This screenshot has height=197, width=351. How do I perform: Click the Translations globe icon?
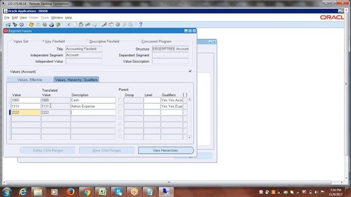click(x=118, y=25)
